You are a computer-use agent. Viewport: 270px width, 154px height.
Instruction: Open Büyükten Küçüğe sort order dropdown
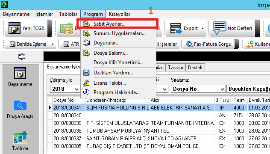[248, 89]
